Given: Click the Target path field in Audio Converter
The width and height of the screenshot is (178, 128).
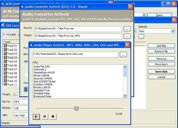Looking at the screenshot, I should [78, 36].
